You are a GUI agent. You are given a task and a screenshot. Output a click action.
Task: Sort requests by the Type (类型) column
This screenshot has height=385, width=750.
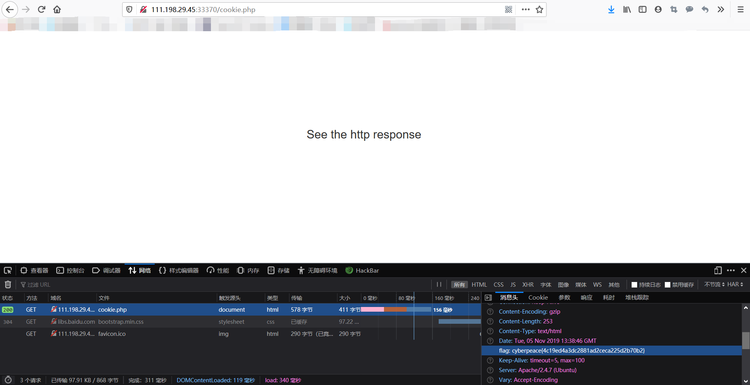[277, 298]
